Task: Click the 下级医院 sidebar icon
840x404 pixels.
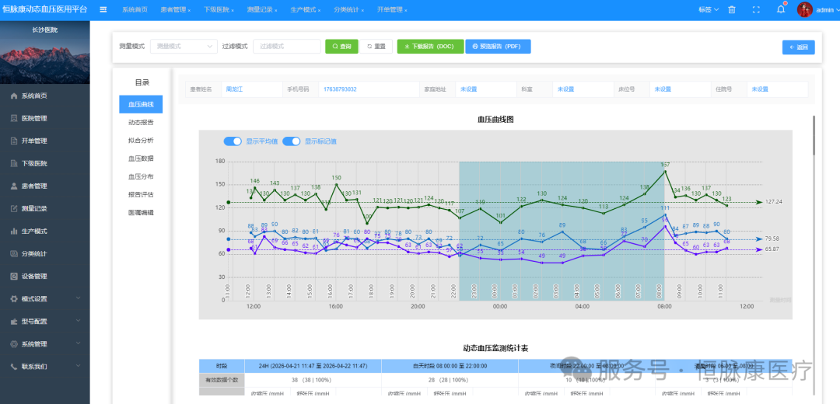Action: pos(14,163)
